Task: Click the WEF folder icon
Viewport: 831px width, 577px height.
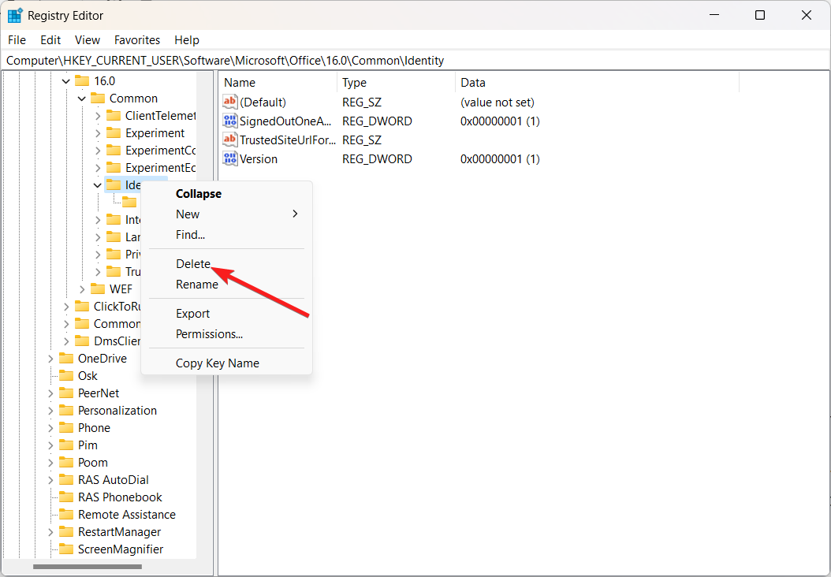Action: coord(98,289)
